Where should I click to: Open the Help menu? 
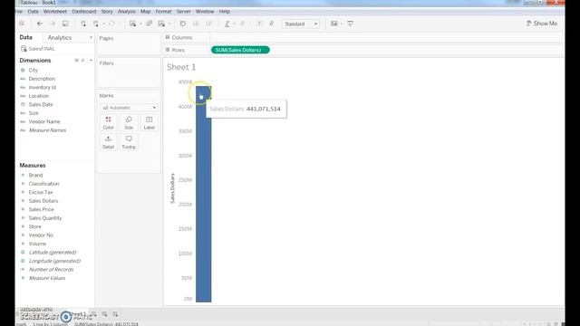click(225, 12)
